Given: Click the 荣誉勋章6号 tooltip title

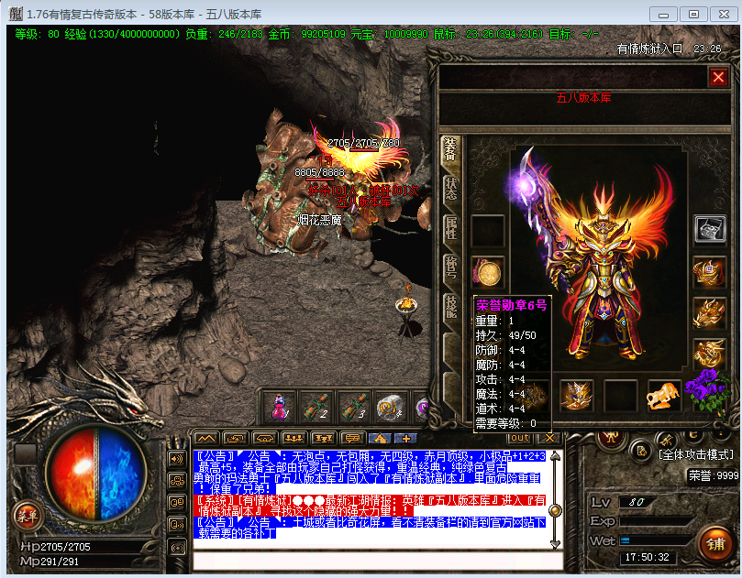Looking at the screenshot, I should (x=512, y=305).
